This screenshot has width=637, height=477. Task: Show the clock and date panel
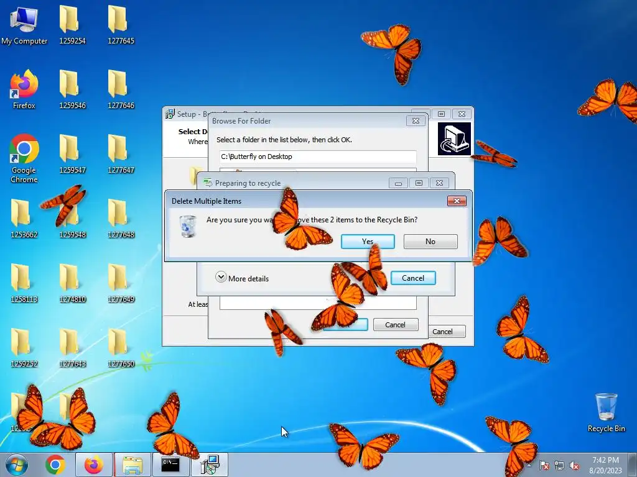coord(605,465)
